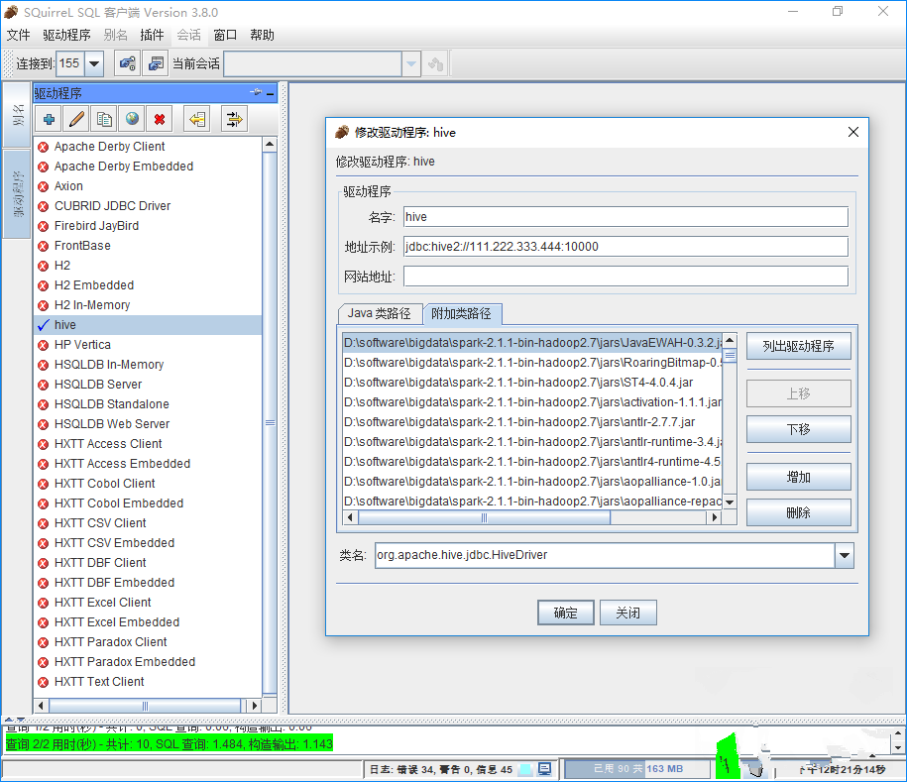This screenshot has height=782, width=907.
Task: Click the blue plus add driver icon
Action: click(49, 120)
